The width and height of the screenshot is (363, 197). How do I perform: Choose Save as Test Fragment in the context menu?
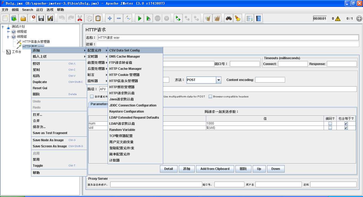tap(59, 133)
